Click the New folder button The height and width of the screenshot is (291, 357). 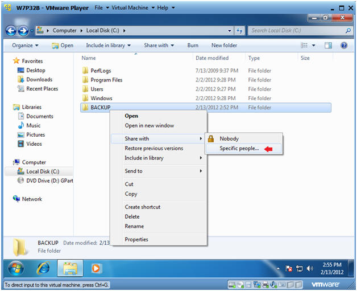tap(225, 46)
